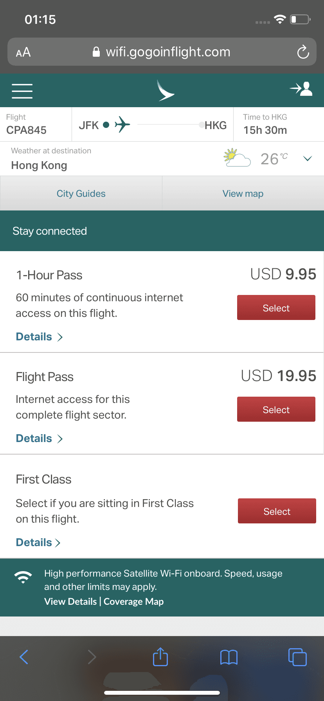
Task: Open the sign-in profile icon
Action: pos(301,89)
